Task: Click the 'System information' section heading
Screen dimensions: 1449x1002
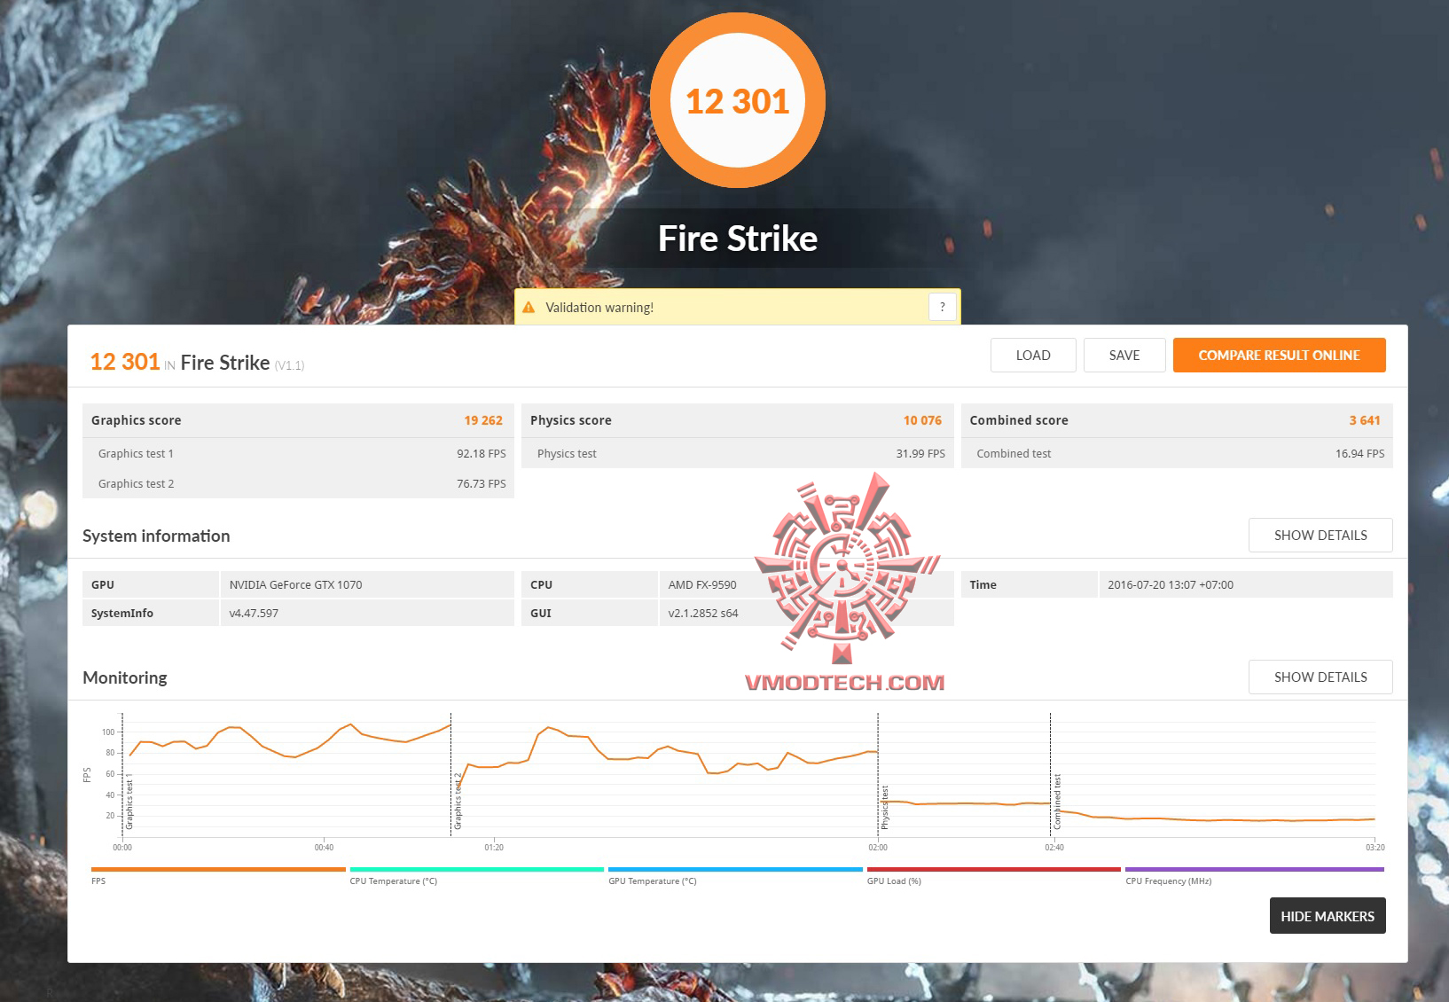Action: click(156, 536)
